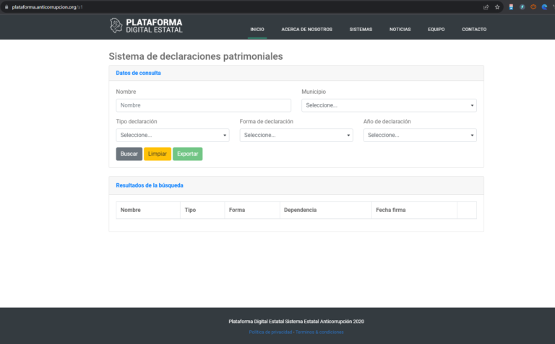Screen dimensions: 555x344
Task: Click the blue Edge-style extension icon
Action: tap(544, 6)
